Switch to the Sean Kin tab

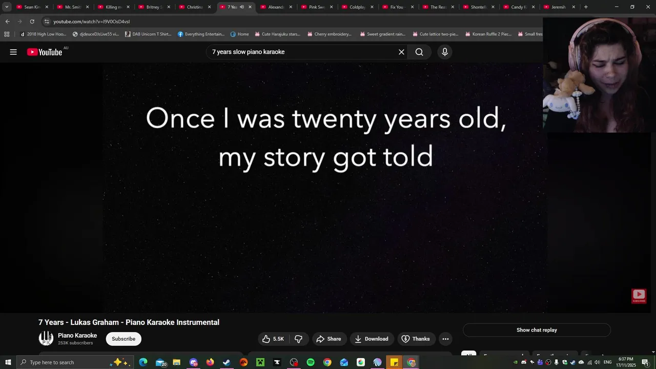32,7
